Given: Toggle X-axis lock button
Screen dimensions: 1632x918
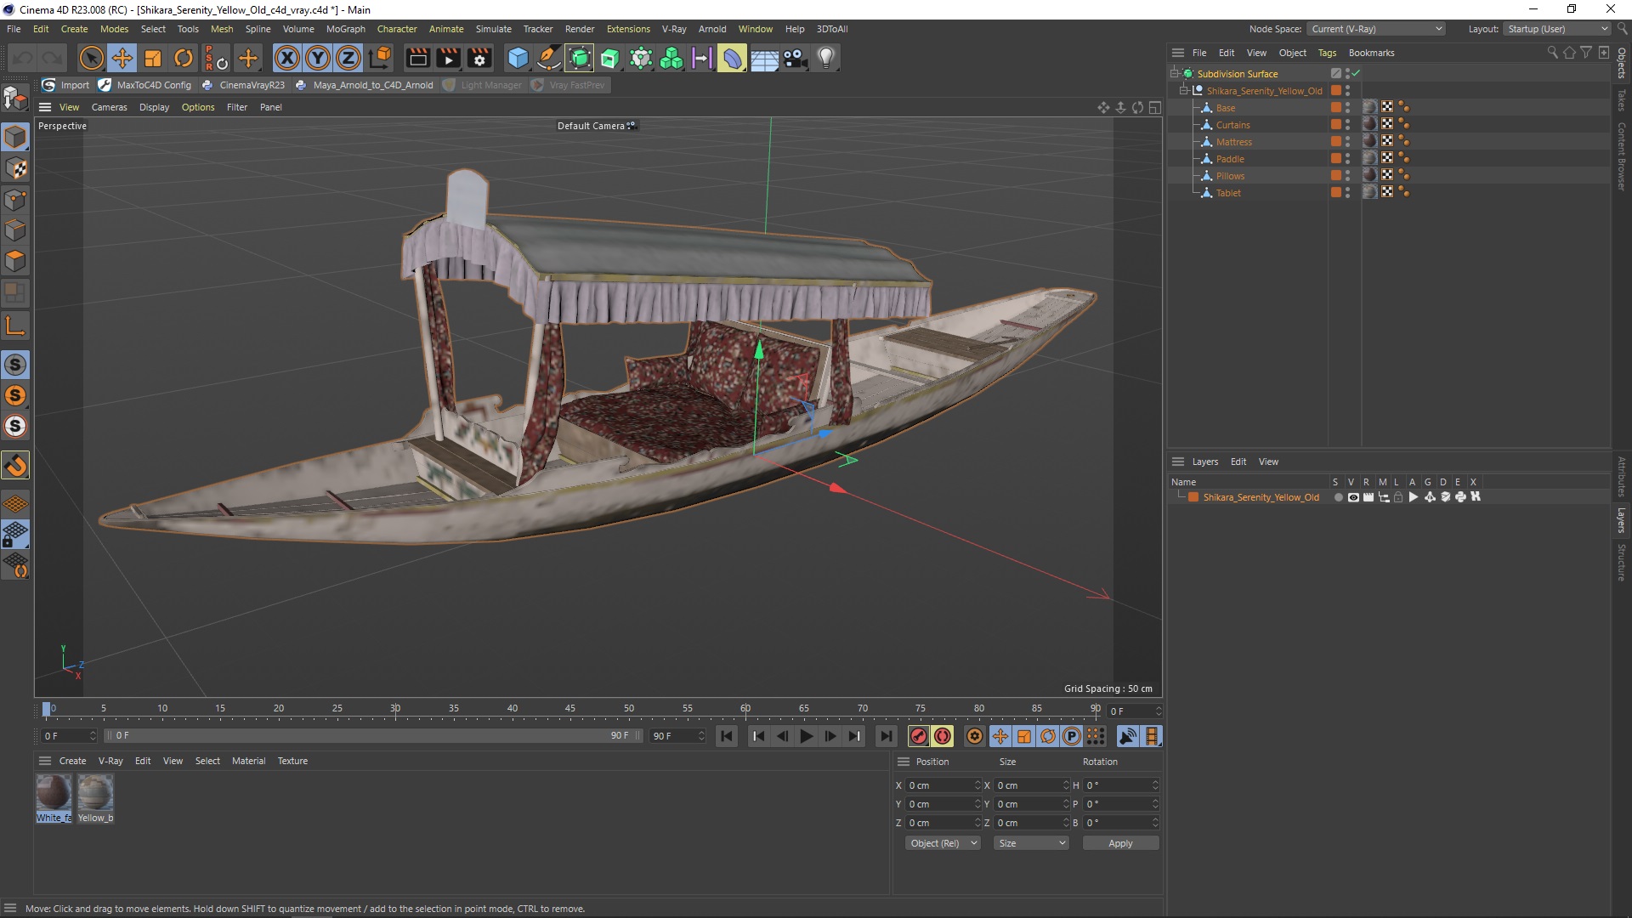Looking at the screenshot, I should coord(287,58).
